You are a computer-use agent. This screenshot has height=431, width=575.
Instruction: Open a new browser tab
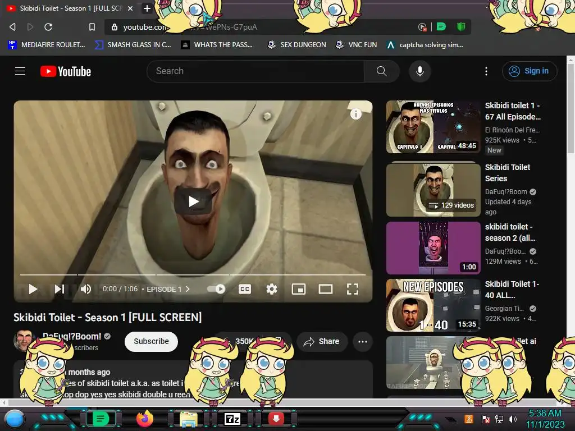coord(147,8)
